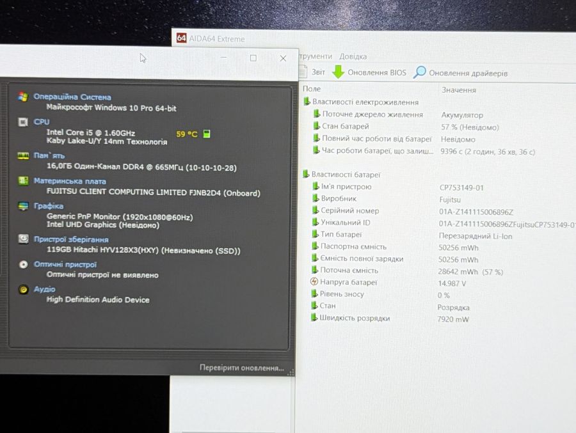Viewport: 576px width, 433px height.
Task: Close the system summary window
Action: coord(283,58)
